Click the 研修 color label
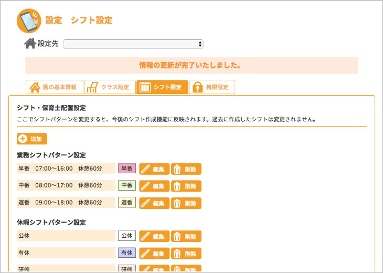383x273 pixels. (x=127, y=269)
